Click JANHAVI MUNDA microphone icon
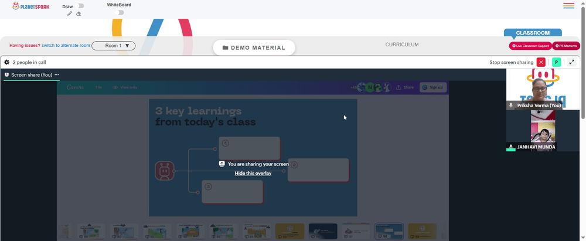Image resolution: width=586 pixels, height=241 pixels. click(511, 147)
